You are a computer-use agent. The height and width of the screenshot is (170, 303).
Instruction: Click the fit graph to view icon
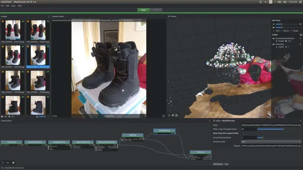click(3, 163)
